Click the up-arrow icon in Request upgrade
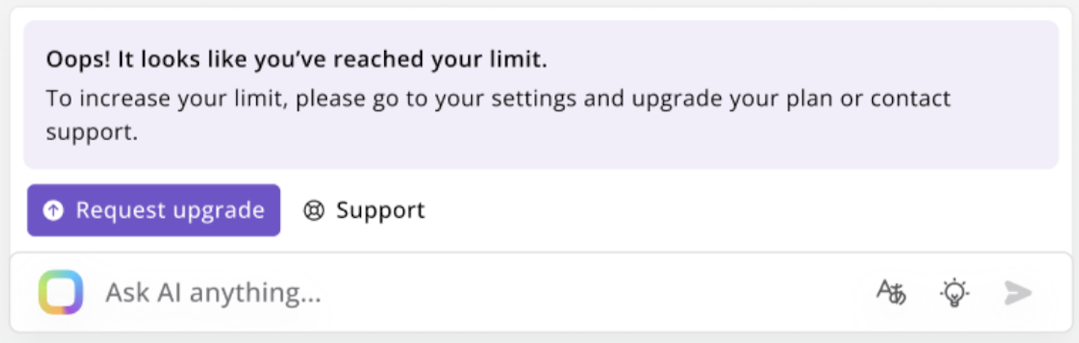 (x=53, y=210)
